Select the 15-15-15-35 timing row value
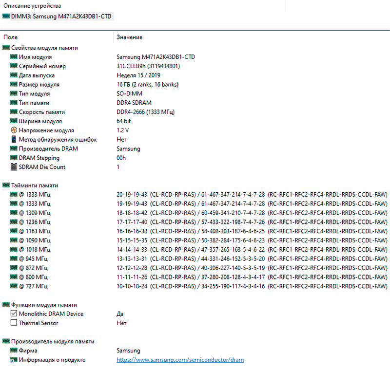 [x=252, y=240]
